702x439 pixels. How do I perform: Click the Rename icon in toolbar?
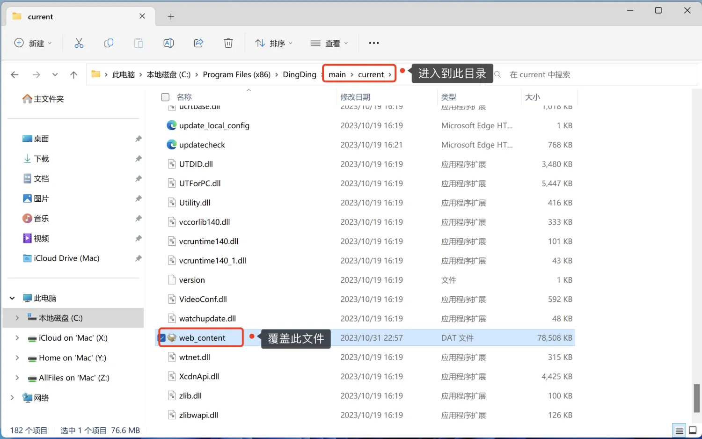168,43
